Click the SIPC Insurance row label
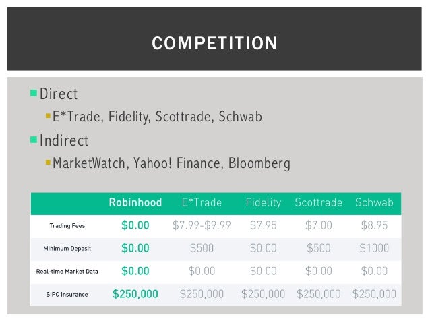Image resolution: width=430 pixels, height=323 pixels. (67, 294)
